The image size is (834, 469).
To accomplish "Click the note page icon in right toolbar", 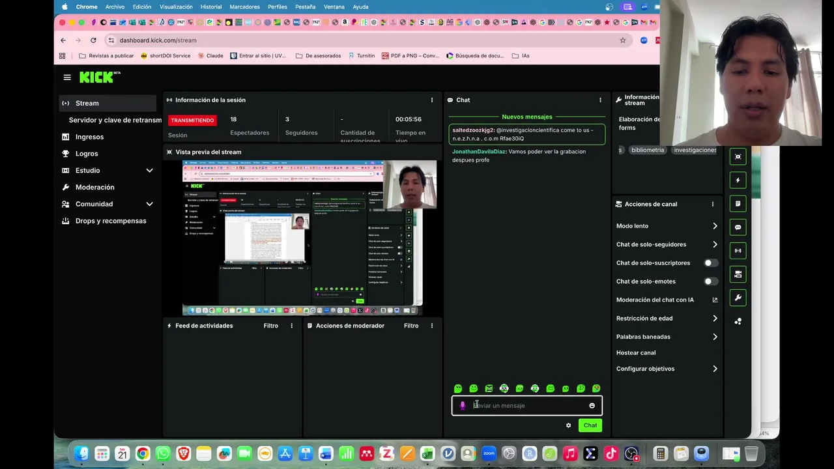I will 738,203.
